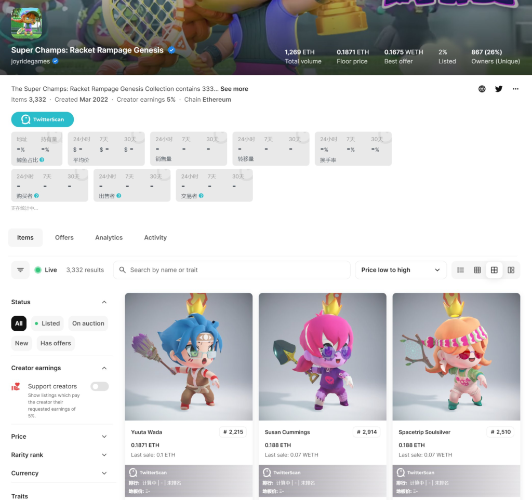Screen dimensions: 532x500
Task: Click the search magnifier icon
Action: pyautogui.click(x=123, y=270)
